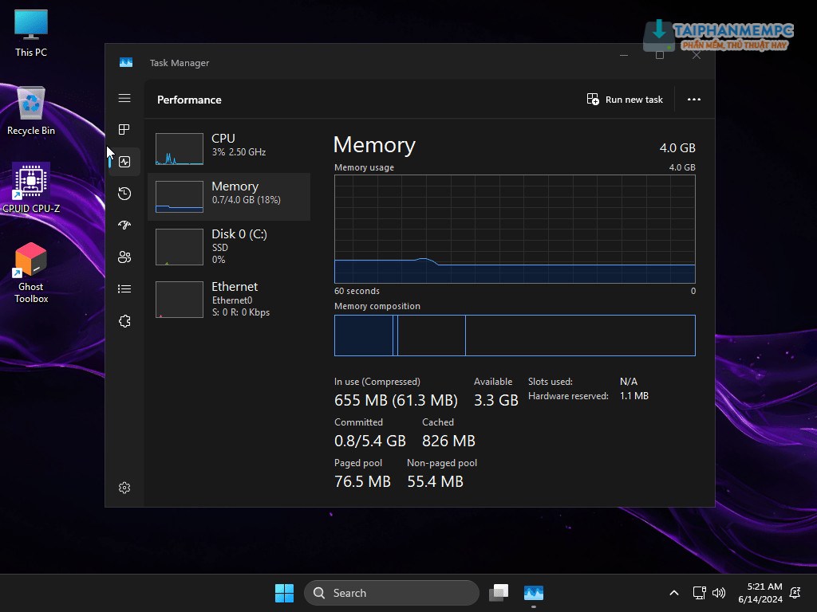Click the taskbar Search box
Screen dimensions: 817x612
click(391, 593)
